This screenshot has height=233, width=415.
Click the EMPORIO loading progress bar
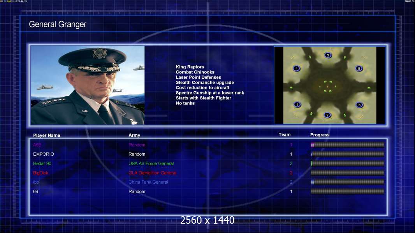(347, 154)
